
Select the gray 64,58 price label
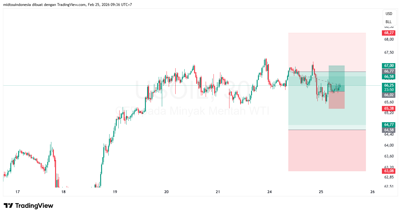click(389, 130)
